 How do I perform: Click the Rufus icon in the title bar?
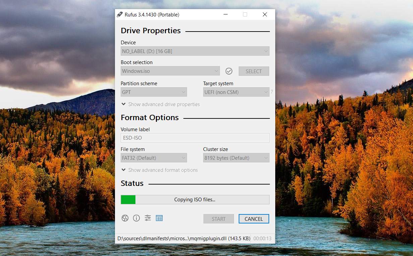pyautogui.click(x=119, y=14)
